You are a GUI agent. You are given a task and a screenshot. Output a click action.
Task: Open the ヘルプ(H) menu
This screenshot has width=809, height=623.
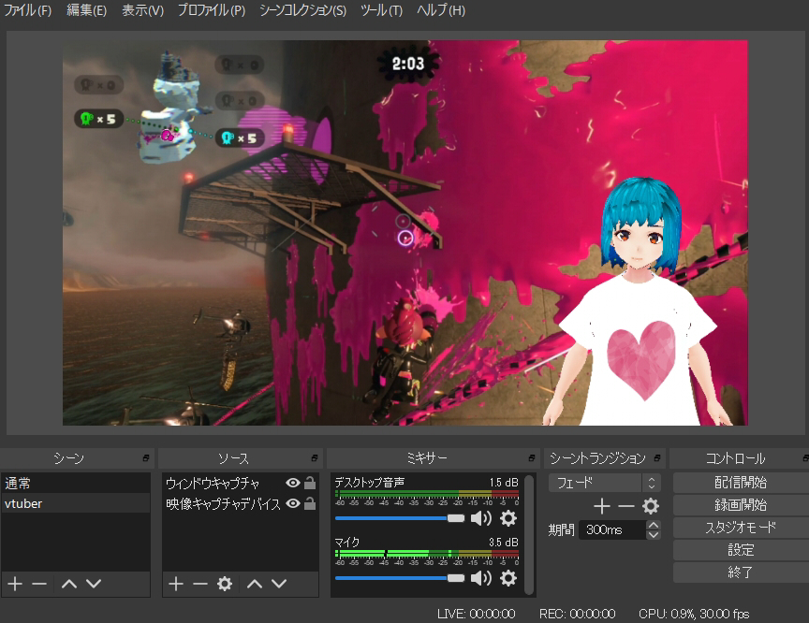pyautogui.click(x=441, y=10)
